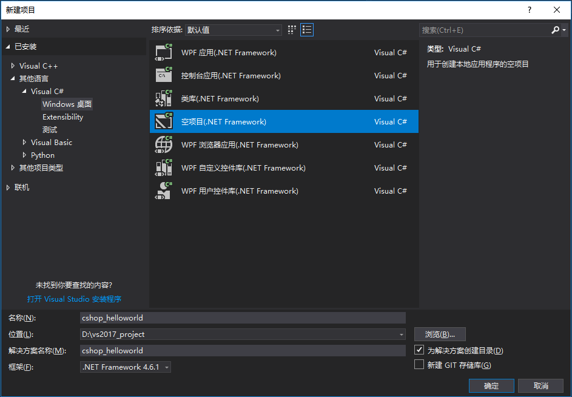Select 类库(.NET Framework) template name
This screenshot has width=572, height=397.
click(x=220, y=98)
